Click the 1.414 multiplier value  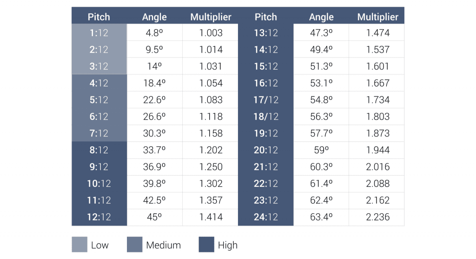(211, 217)
